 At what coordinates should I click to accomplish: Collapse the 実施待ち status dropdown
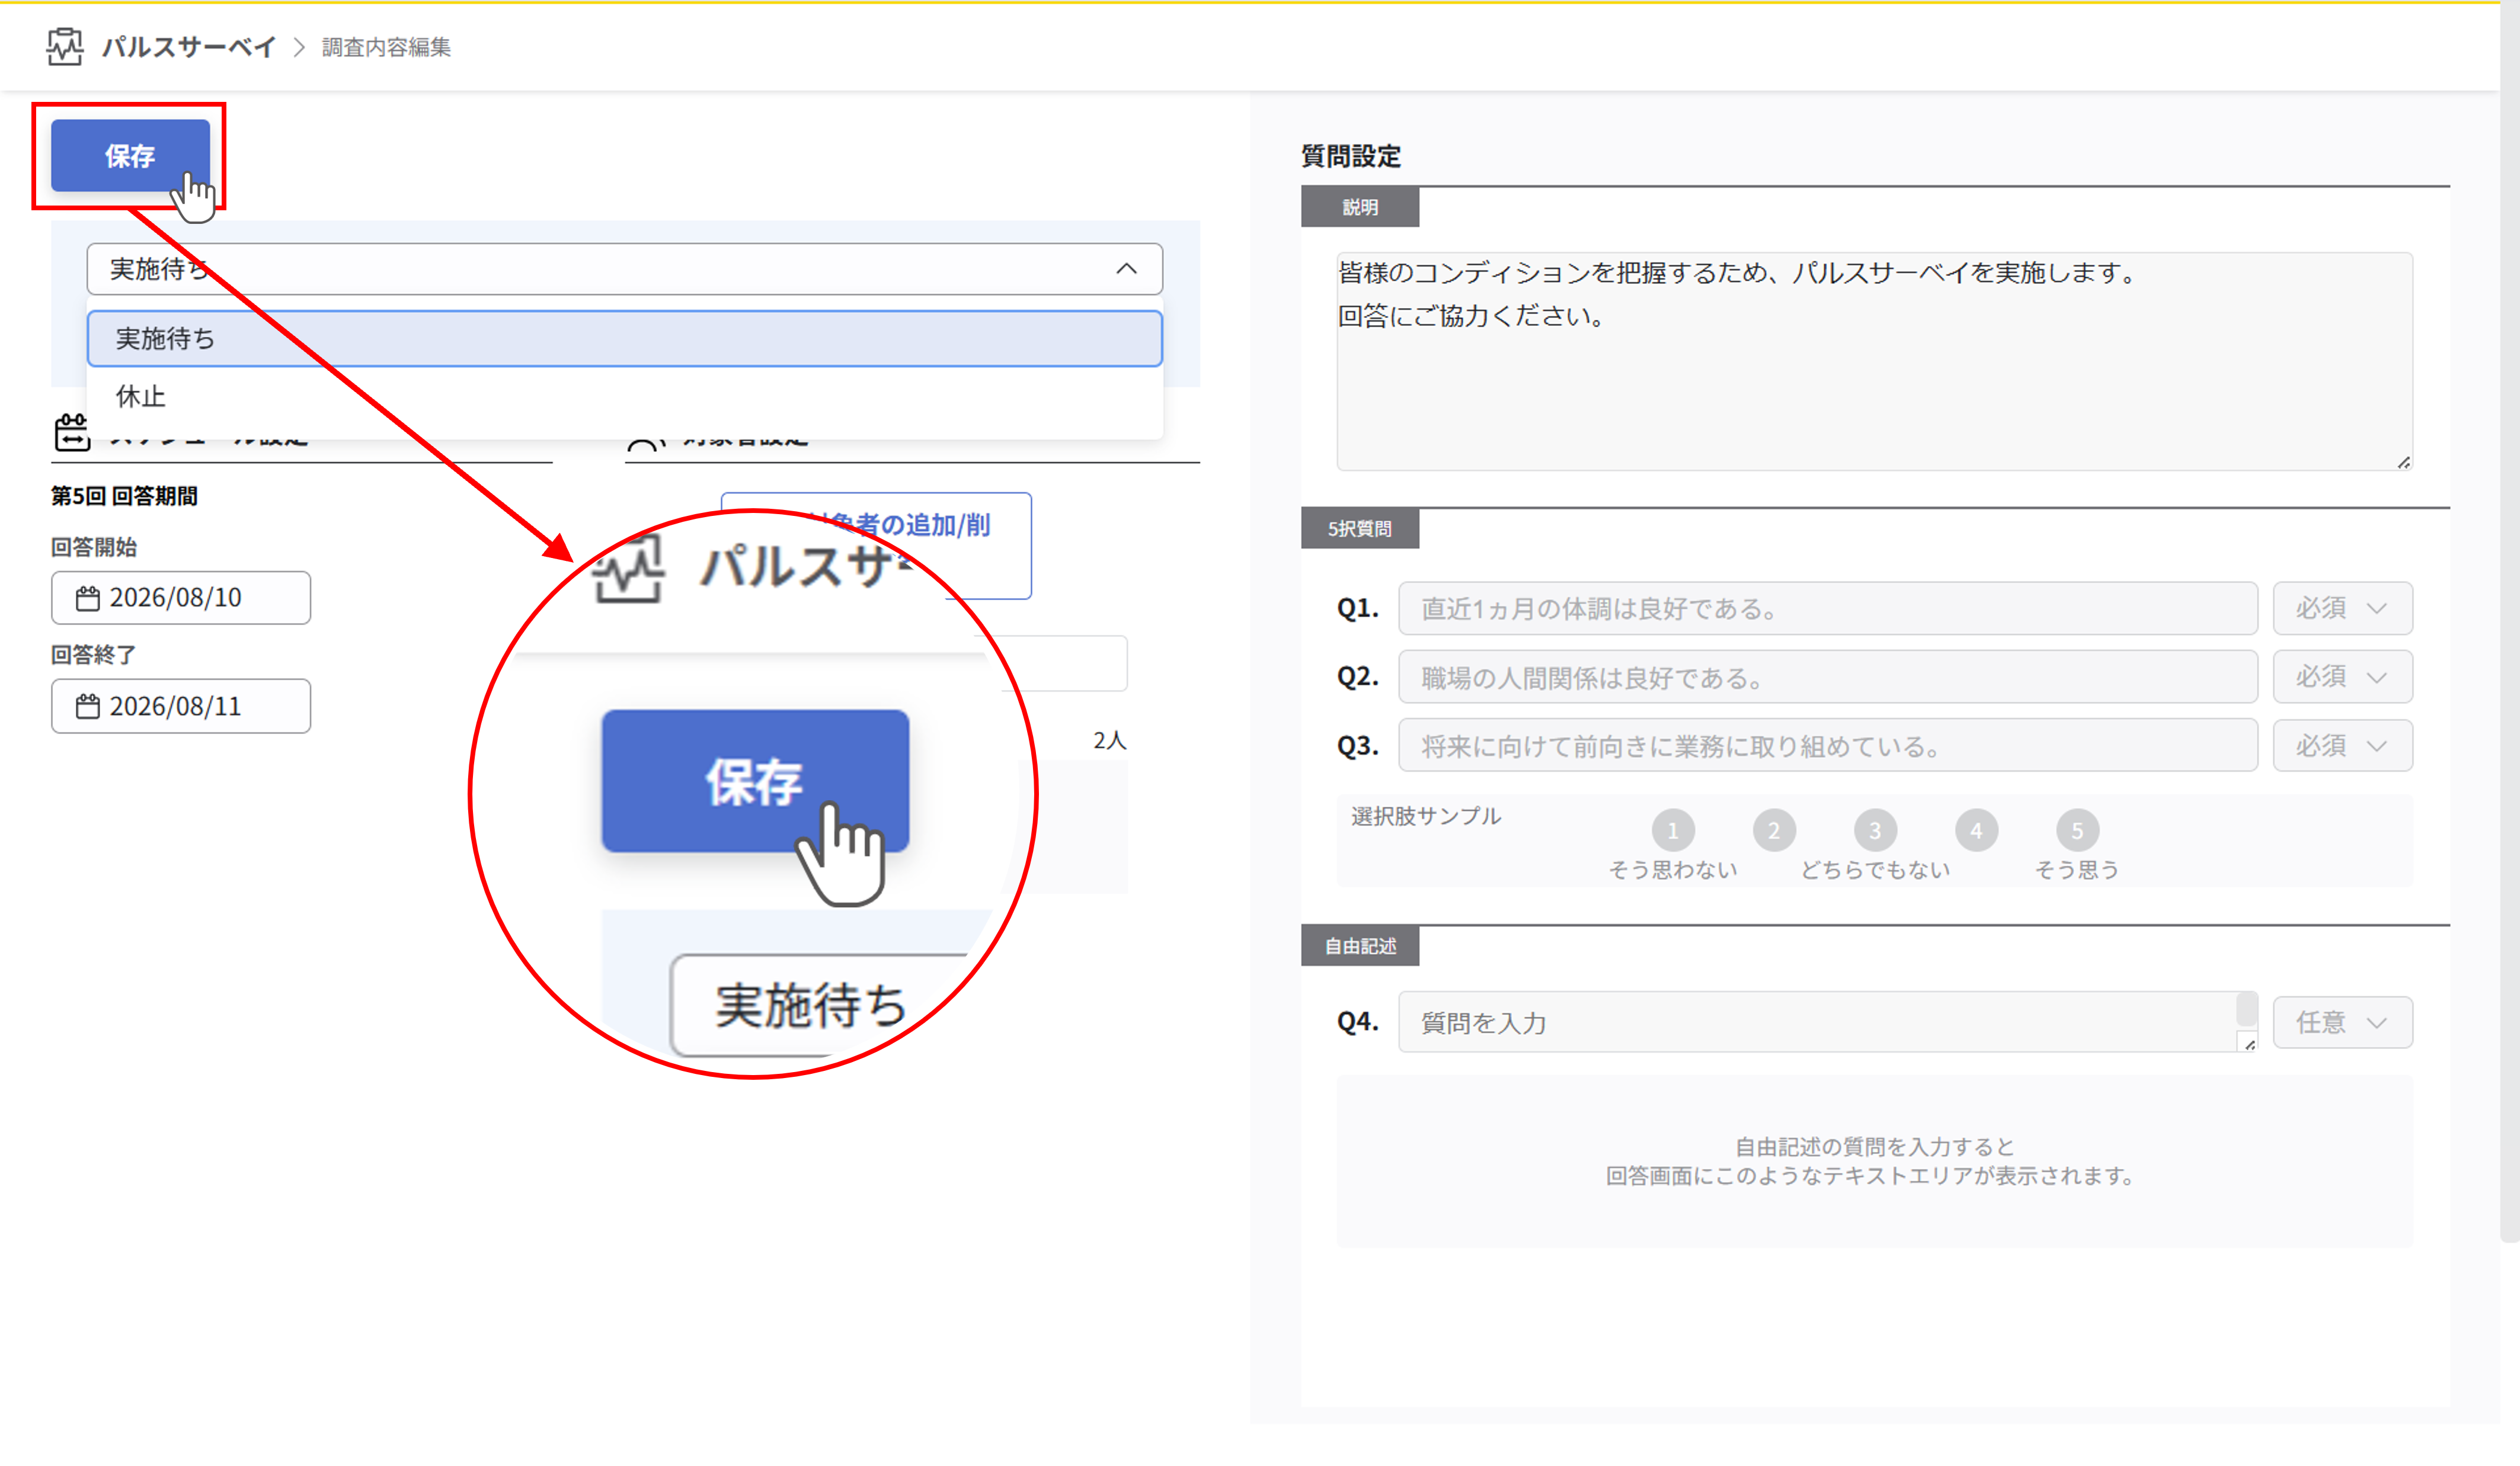[624, 269]
